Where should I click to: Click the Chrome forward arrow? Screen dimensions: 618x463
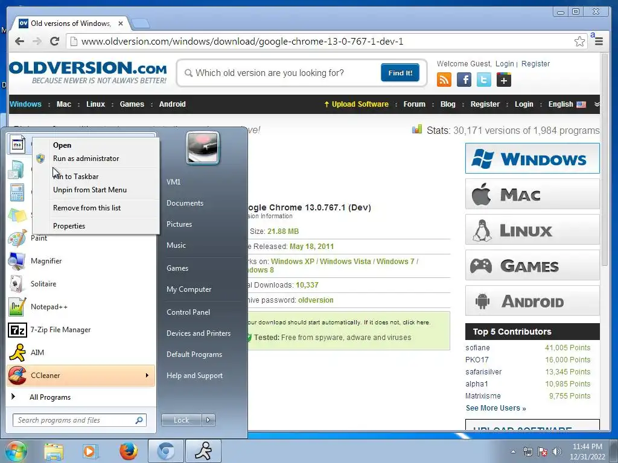tap(37, 42)
